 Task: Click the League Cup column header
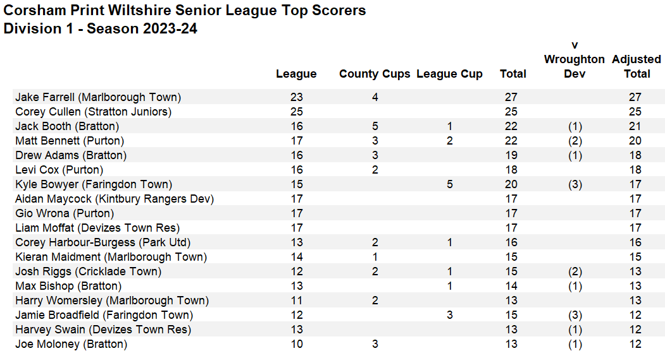point(449,74)
